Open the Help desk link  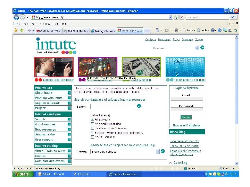pos(164,39)
